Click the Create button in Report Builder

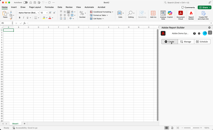[170, 42]
